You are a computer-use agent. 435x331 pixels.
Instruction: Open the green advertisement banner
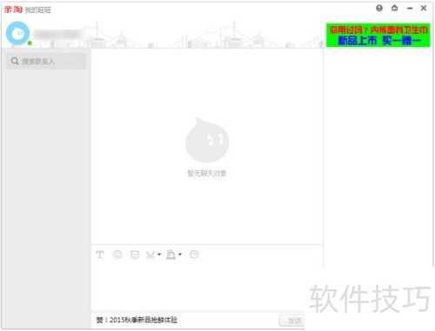point(378,35)
